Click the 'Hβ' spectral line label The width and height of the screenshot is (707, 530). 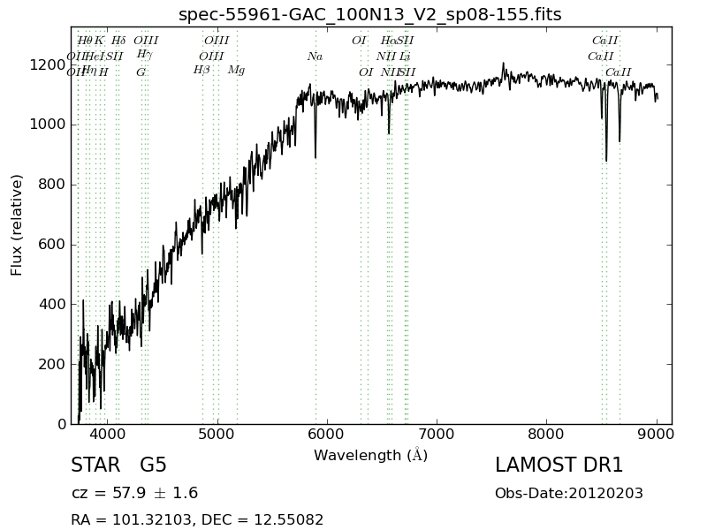pyautogui.click(x=201, y=70)
